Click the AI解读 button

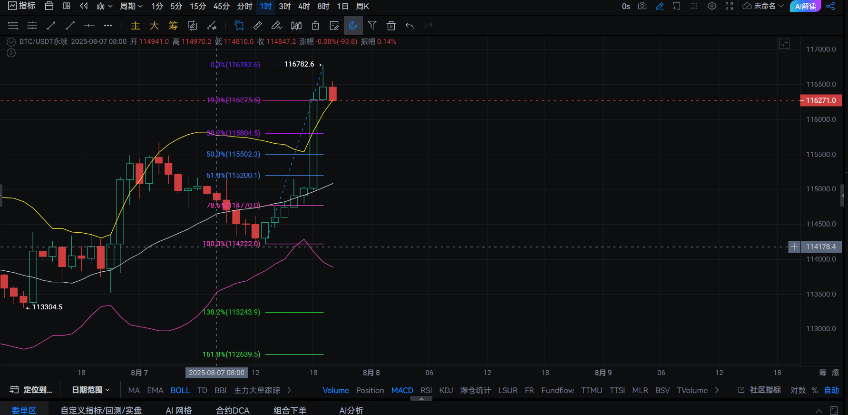pos(805,6)
